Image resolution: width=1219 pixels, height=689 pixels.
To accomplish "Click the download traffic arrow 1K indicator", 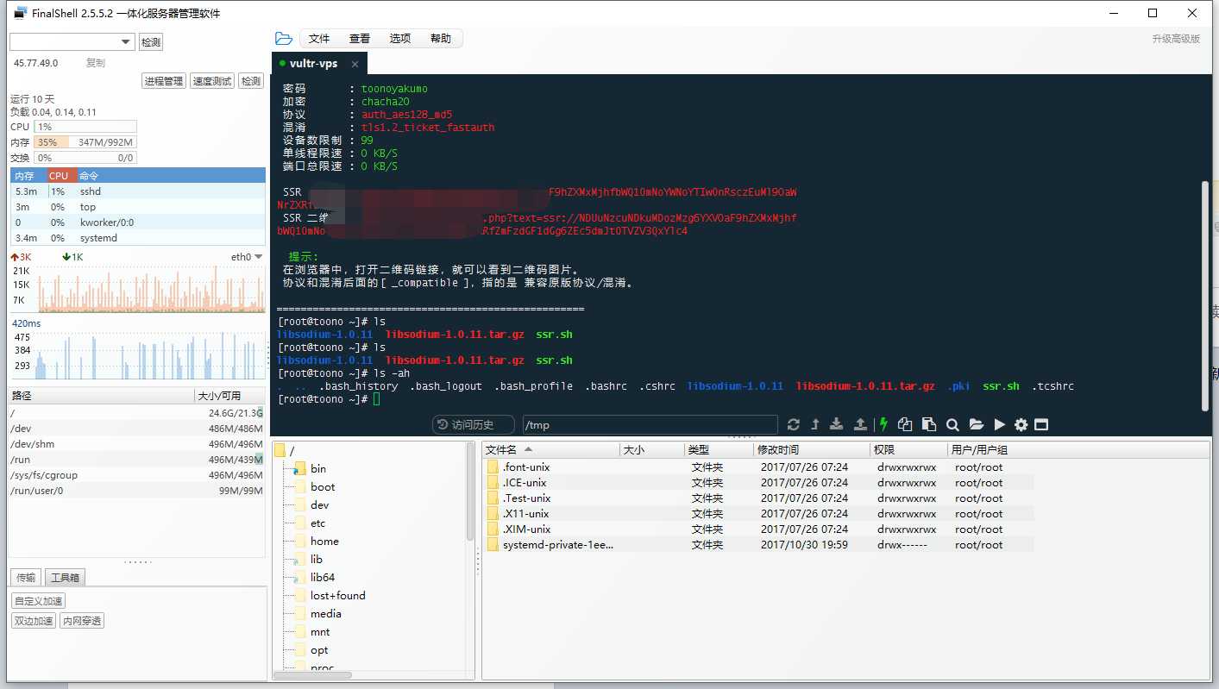I will pyautogui.click(x=72, y=257).
